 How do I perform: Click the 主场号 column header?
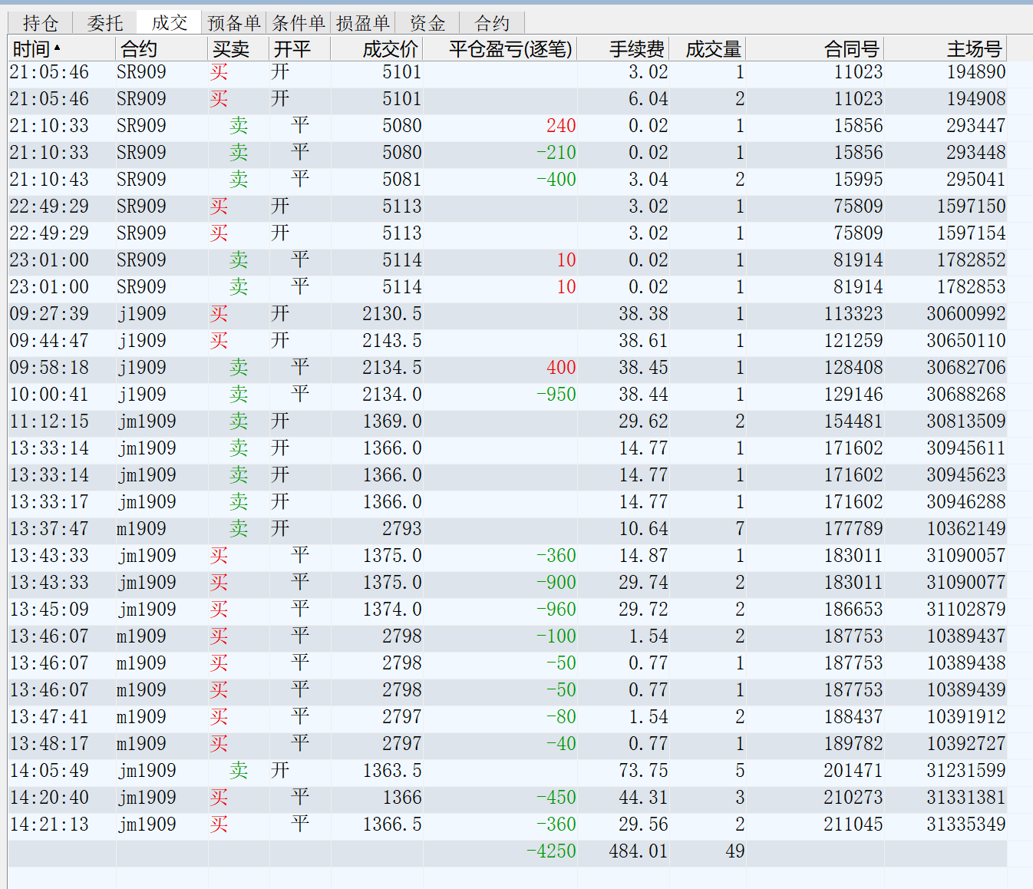(974, 49)
